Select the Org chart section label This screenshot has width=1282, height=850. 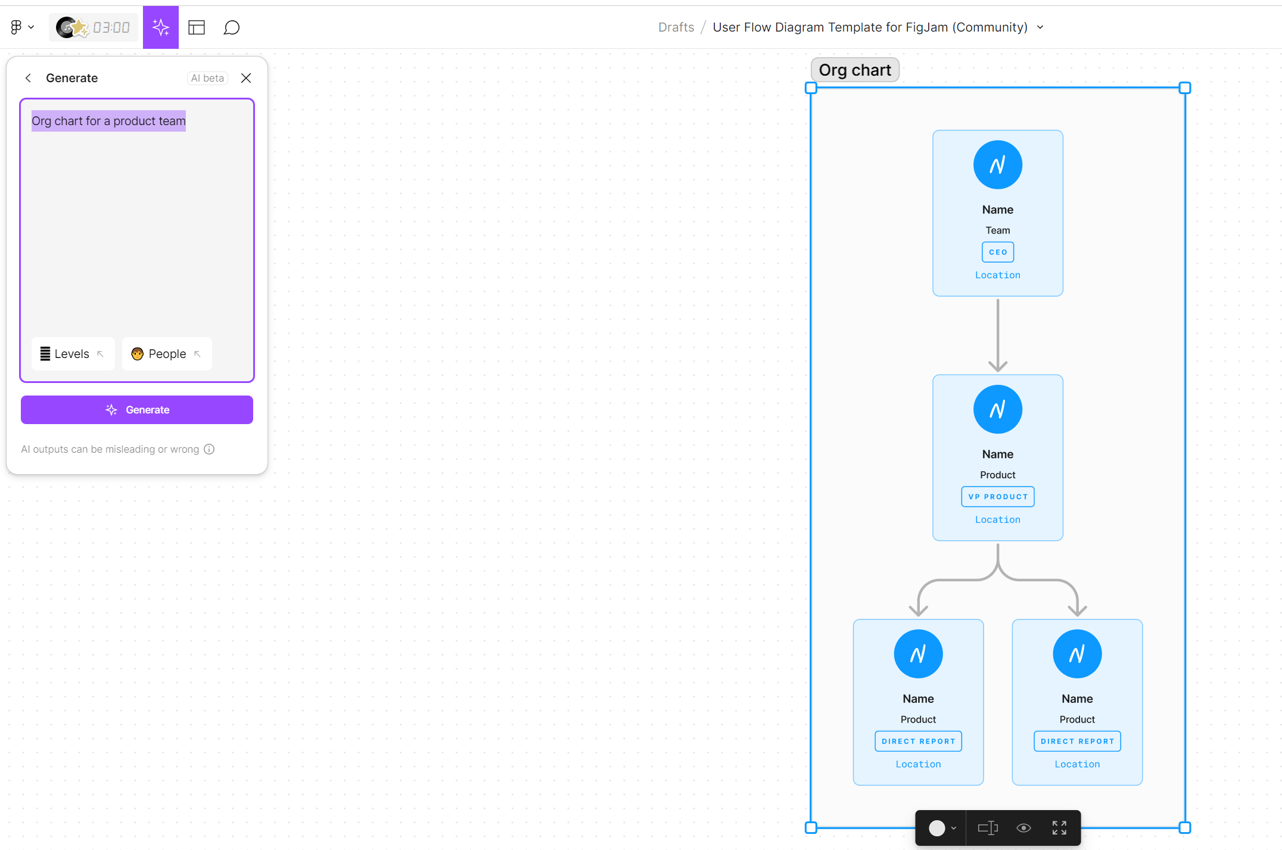point(854,70)
